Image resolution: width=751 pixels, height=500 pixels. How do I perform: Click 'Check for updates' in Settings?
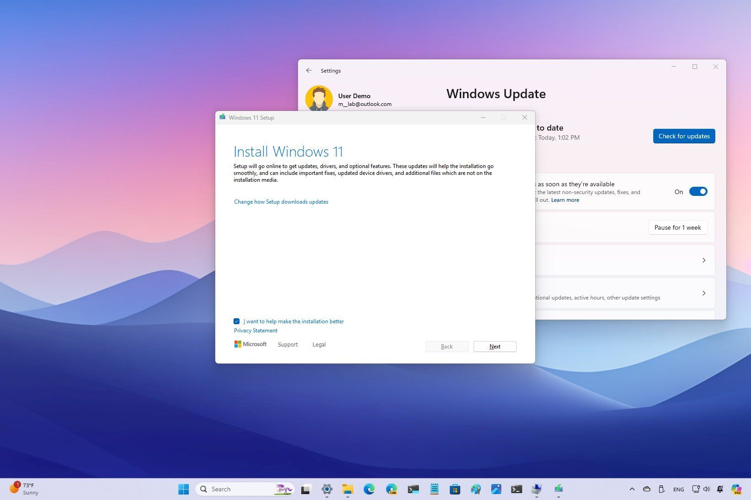tap(684, 136)
